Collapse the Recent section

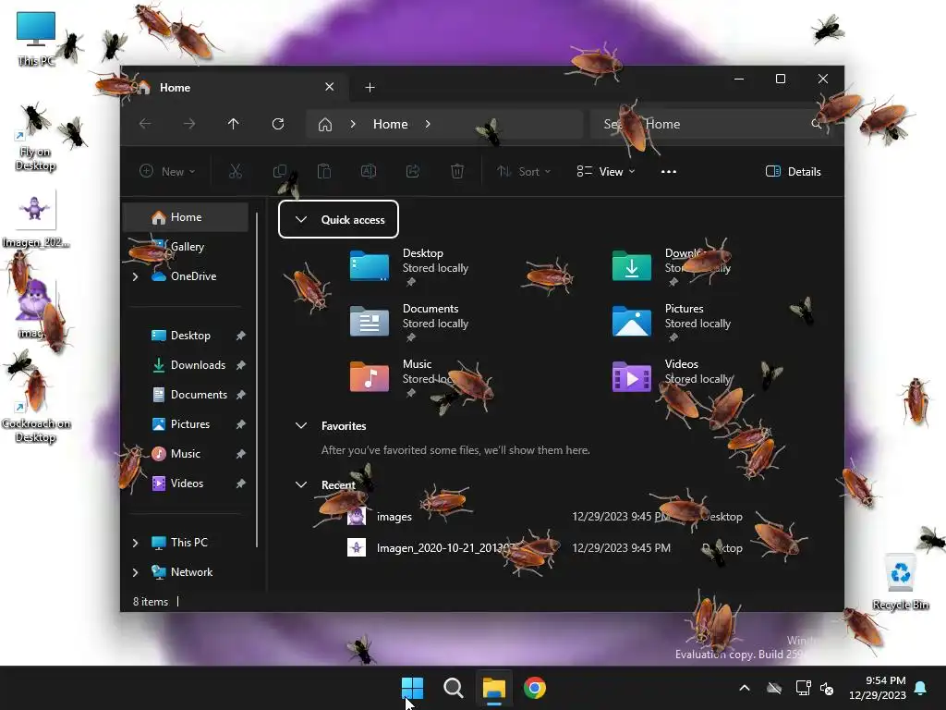click(x=301, y=484)
